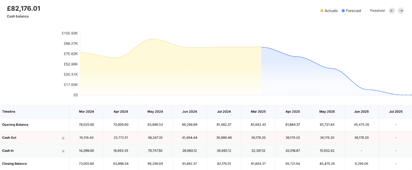
Task: Select Jun 2024 Cash Out value 41,494.44
Action: 190,138
